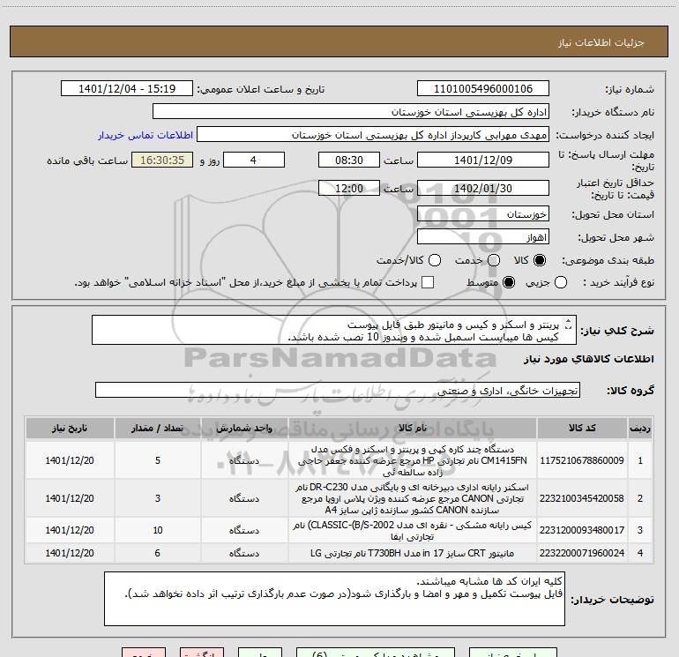Click the price validity date 1402/01/30
Viewport: 679px width, 657px height.
pos(483,189)
